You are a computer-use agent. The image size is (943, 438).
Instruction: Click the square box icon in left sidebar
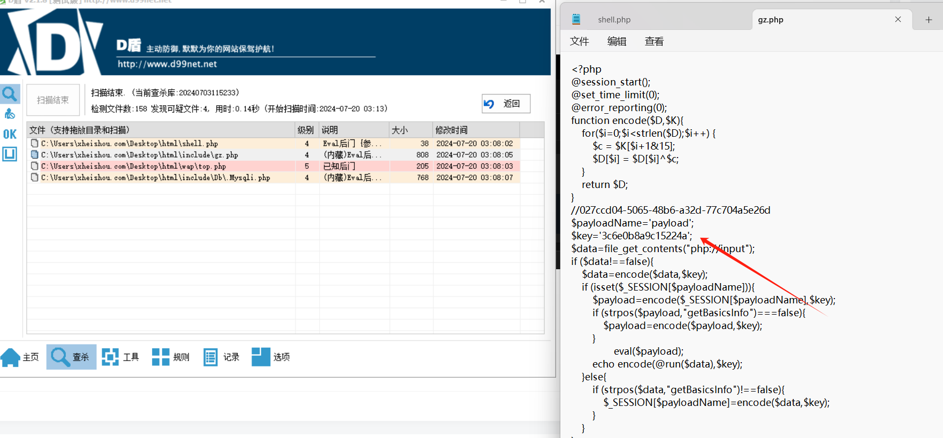click(x=10, y=154)
